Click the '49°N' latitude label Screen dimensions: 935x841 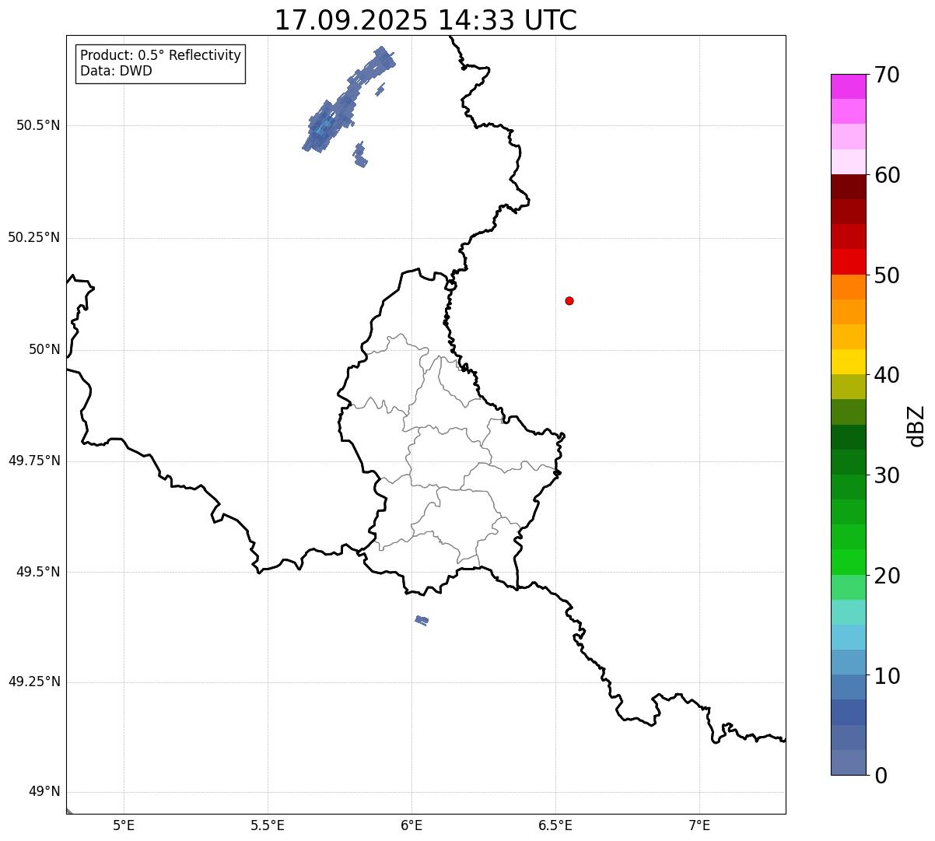point(44,792)
